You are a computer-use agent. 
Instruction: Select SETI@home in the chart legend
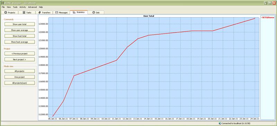(268, 18)
